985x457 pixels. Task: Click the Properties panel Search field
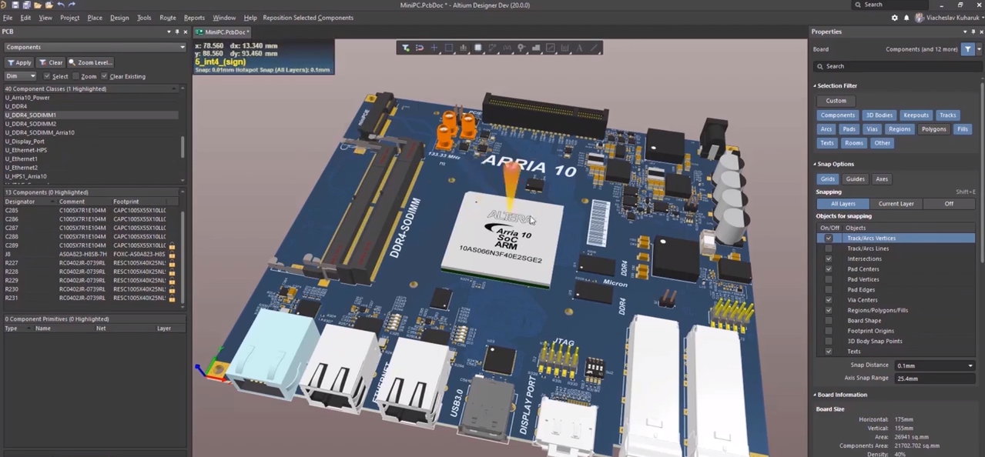pyautogui.click(x=899, y=66)
